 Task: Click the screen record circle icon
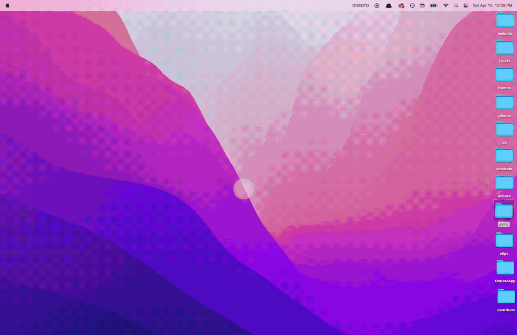(x=377, y=6)
